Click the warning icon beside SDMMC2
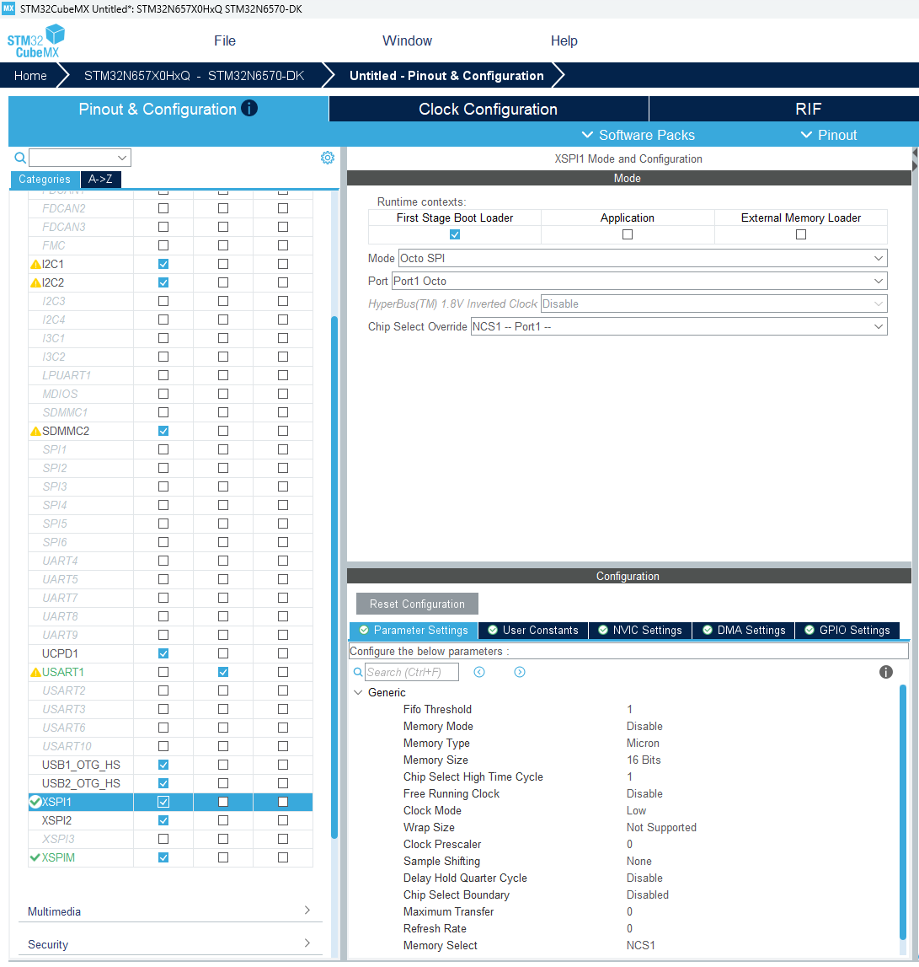This screenshot has height=967, width=919. pos(35,431)
